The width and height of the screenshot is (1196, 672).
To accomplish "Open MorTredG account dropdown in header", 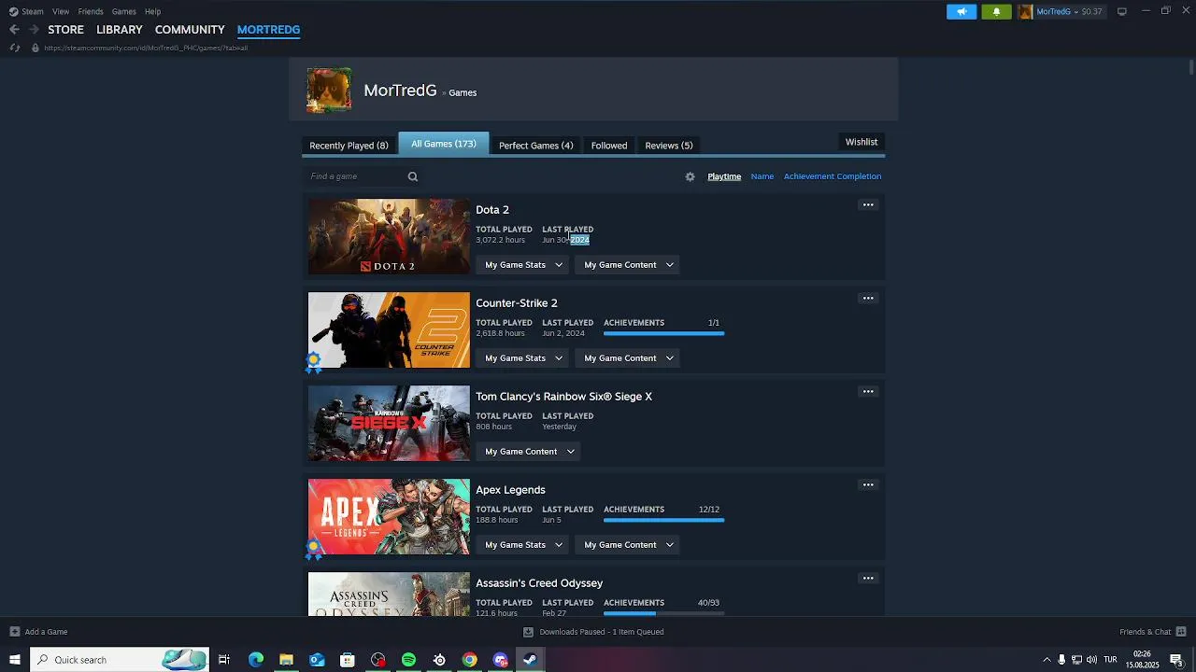I will (1061, 11).
